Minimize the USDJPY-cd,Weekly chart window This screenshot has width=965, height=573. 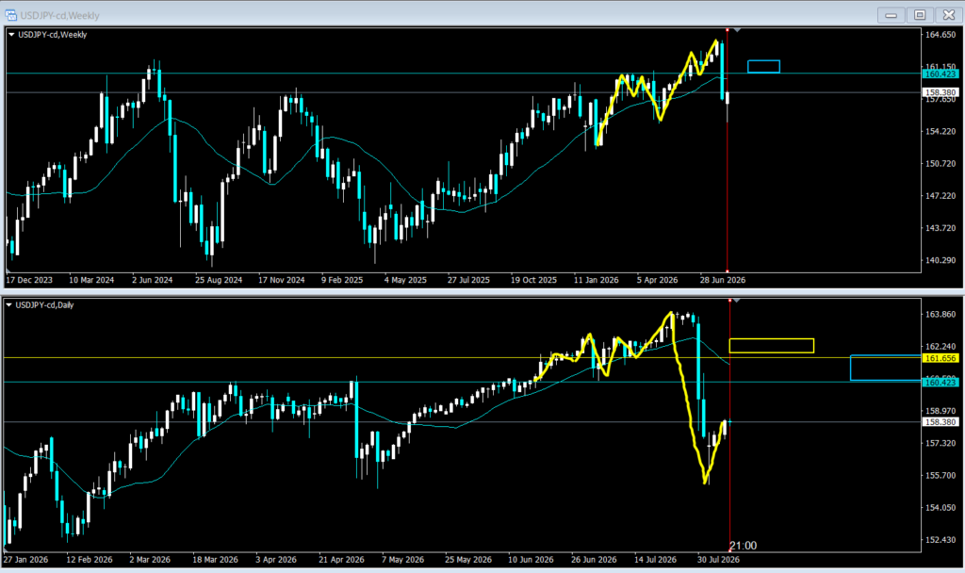(891, 15)
